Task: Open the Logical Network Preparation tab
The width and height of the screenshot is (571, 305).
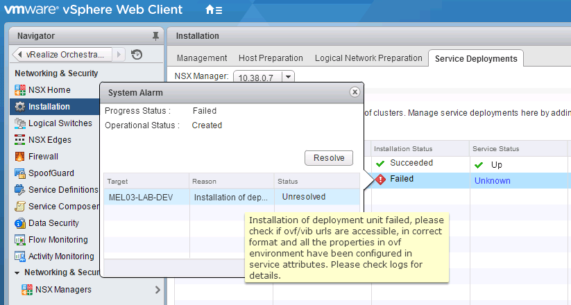Action: pos(368,58)
